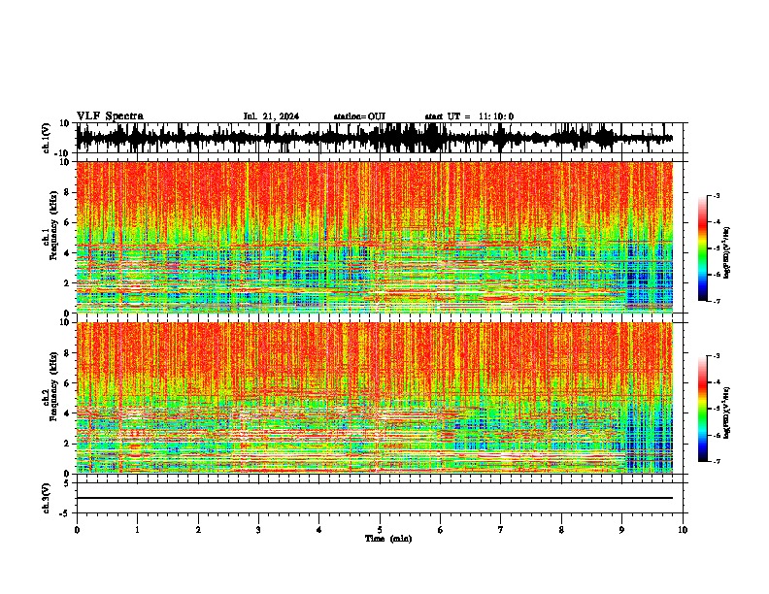Click the "4" kHz tick of ch.2 spectrogram
The height and width of the screenshot is (594, 769).
coord(67,413)
